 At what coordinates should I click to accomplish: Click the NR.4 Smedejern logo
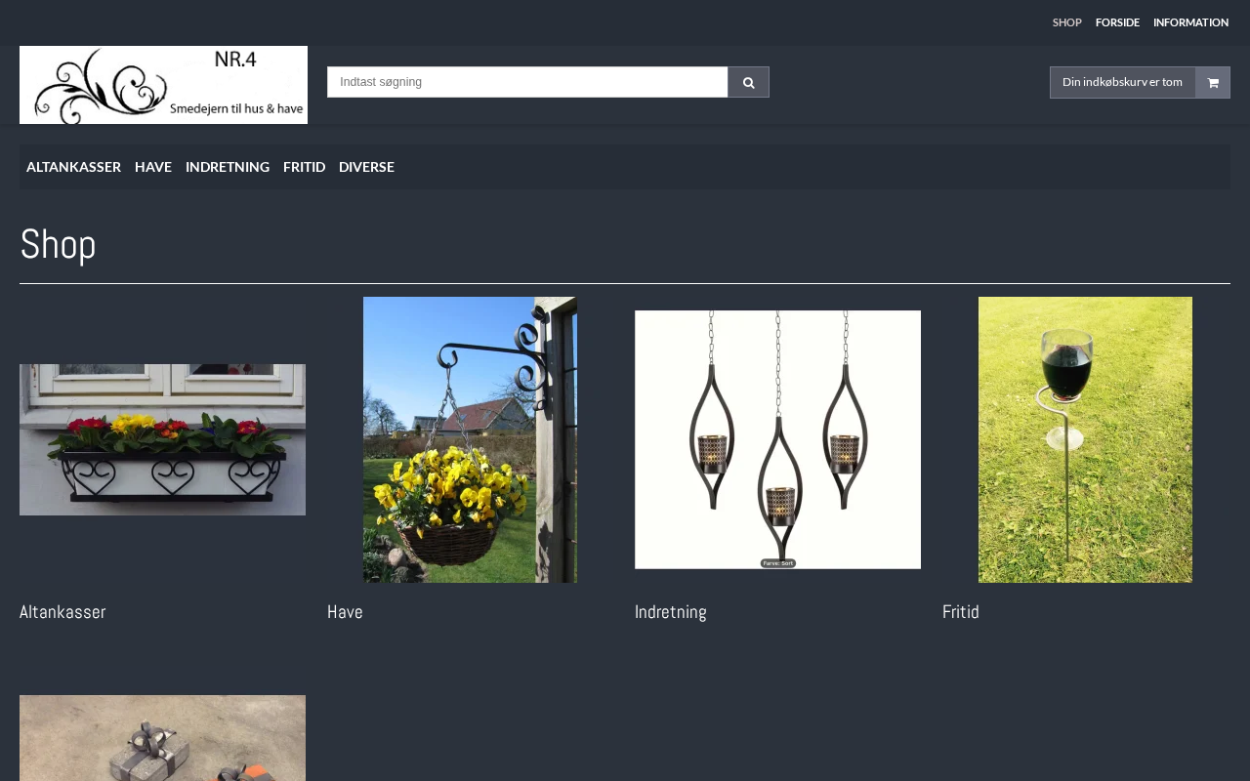tap(163, 85)
